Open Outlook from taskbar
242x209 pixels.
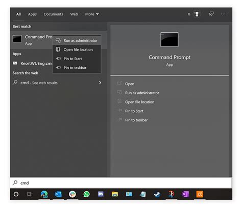pos(58,194)
